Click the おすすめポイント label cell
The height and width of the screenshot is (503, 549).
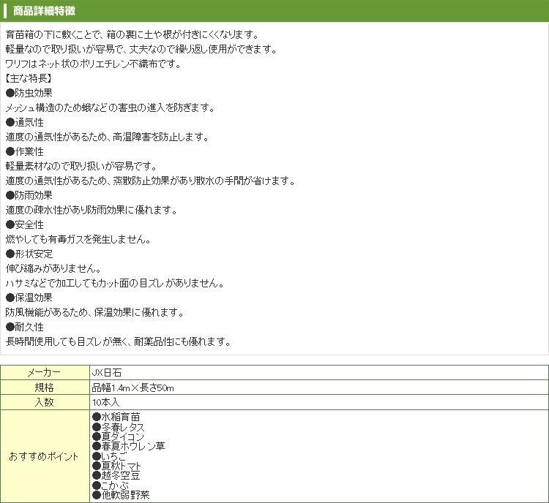click(x=44, y=456)
